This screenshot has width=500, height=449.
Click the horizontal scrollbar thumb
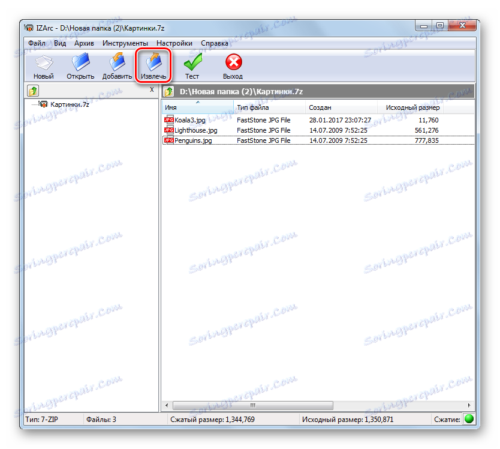pos(253,405)
